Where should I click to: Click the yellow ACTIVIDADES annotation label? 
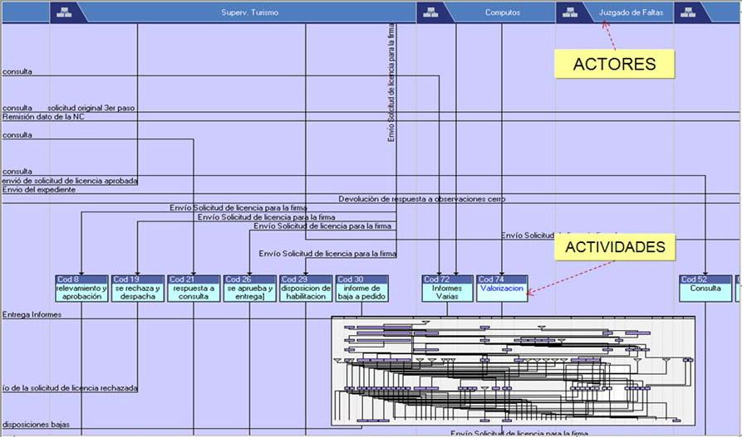(x=615, y=246)
